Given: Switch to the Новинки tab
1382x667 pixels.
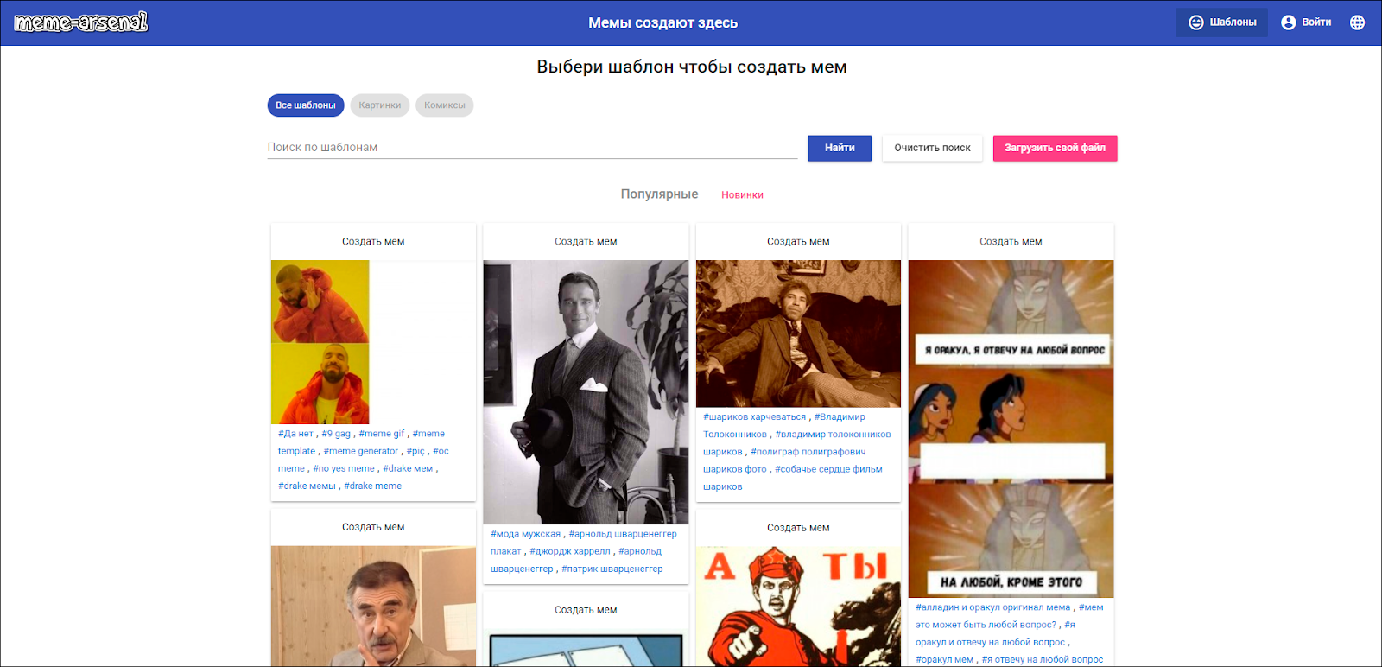Looking at the screenshot, I should pyautogui.click(x=742, y=195).
